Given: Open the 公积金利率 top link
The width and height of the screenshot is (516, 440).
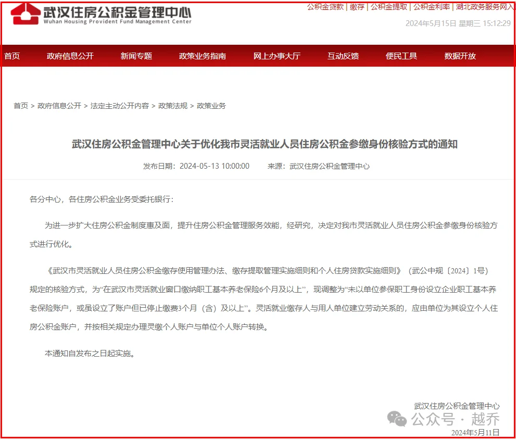Looking at the screenshot, I should click(x=432, y=7).
